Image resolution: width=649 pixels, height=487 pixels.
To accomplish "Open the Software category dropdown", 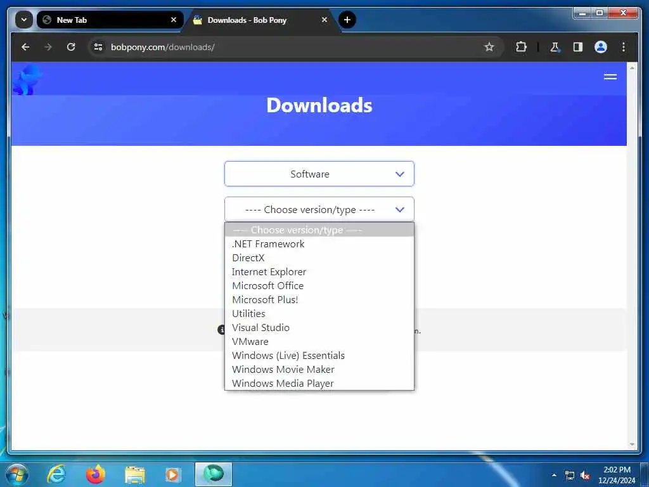I will tap(319, 174).
